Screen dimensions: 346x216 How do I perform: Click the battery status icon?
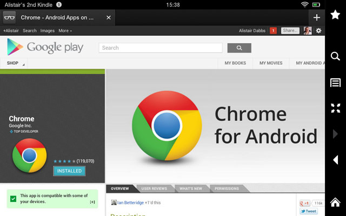(316, 5)
